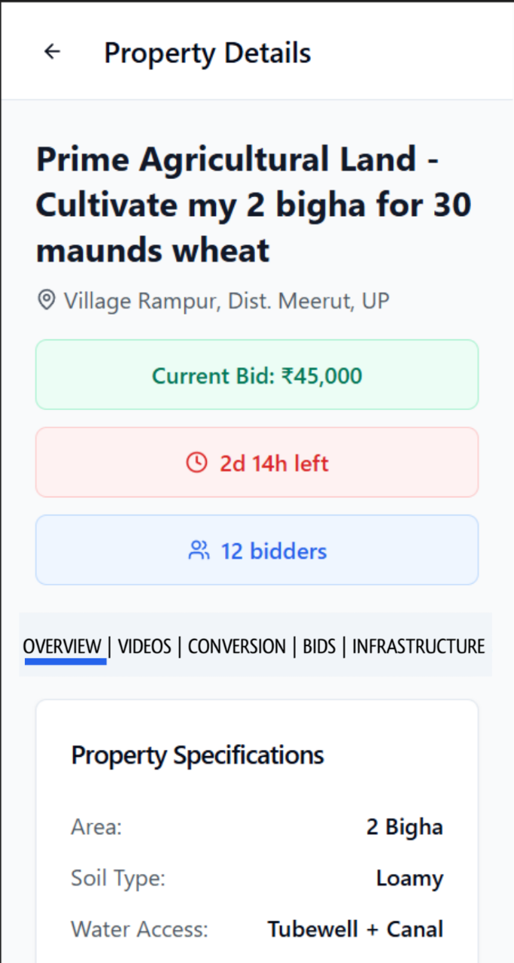The height and width of the screenshot is (963, 514).
Task: Go to the Bids tab
Action: coord(319,646)
